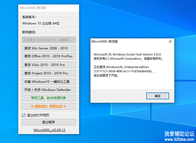The height and width of the screenshot is (143, 196).
Task: Open 亦美 Windows10 一键优化工具
Action: coord(49,82)
